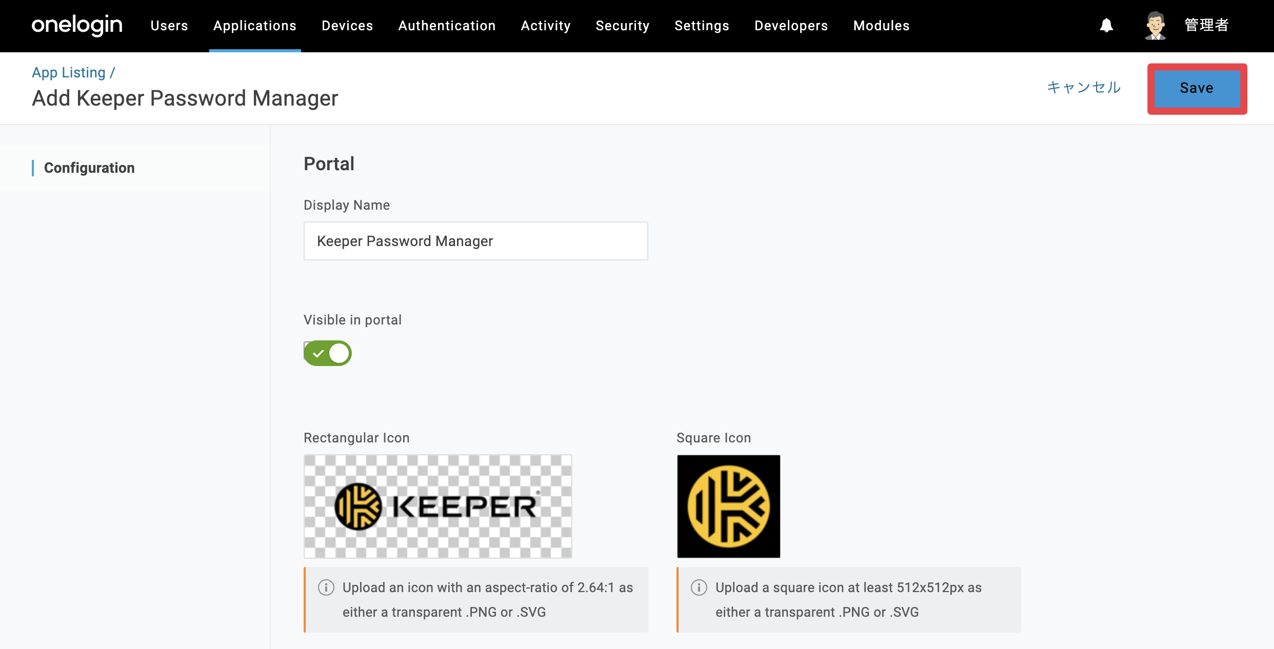This screenshot has height=649, width=1274.
Task: Open the Modules menu
Action: click(881, 26)
